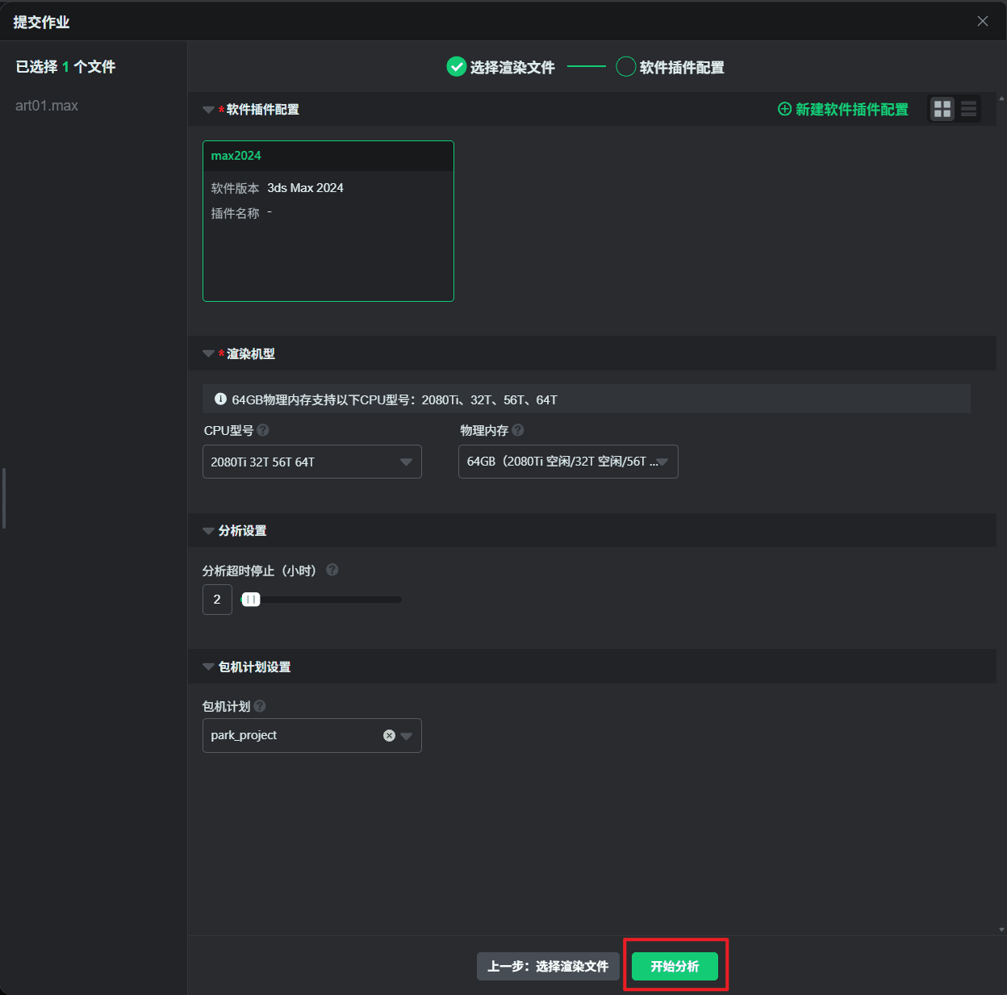This screenshot has width=1007, height=995.
Task: Collapse the 分析设置 section
Action: [208, 530]
